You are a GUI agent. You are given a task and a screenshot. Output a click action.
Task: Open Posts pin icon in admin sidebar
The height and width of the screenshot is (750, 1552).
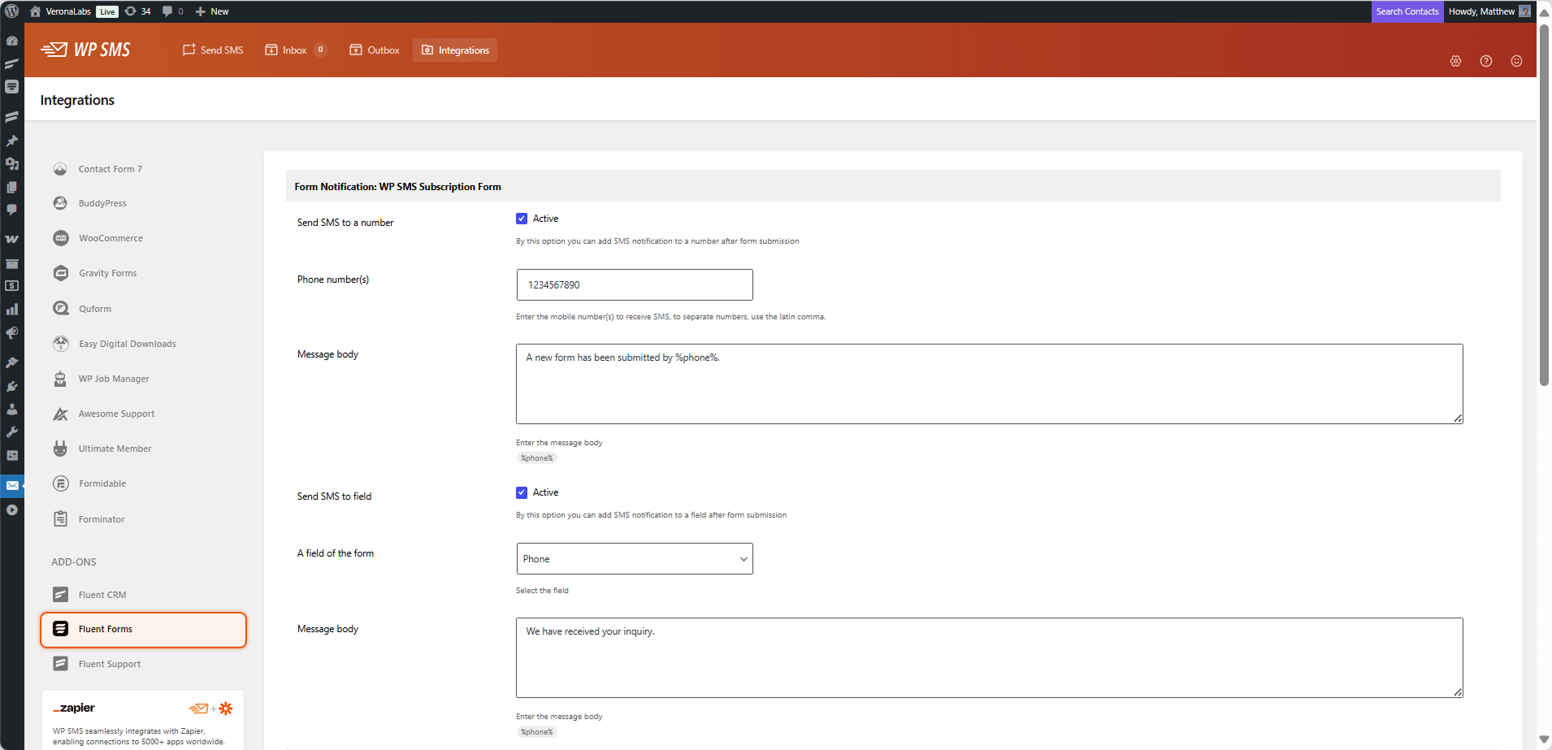(11, 141)
